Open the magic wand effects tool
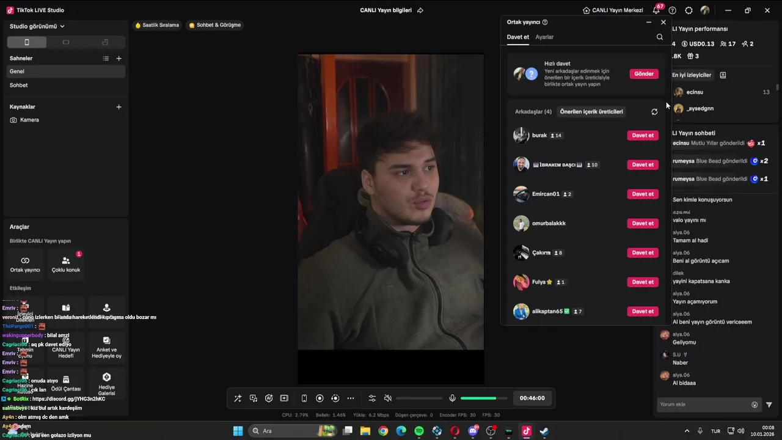The image size is (782, 440). click(238, 398)
